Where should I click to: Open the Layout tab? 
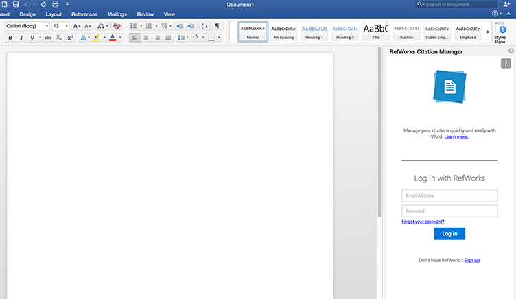(x=54, y=14)
